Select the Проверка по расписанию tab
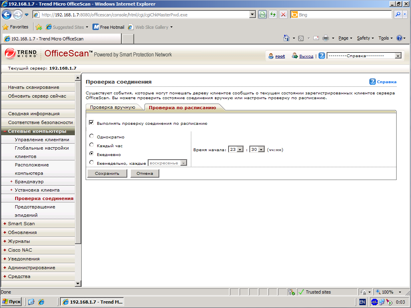 click(x=182, y=107)
